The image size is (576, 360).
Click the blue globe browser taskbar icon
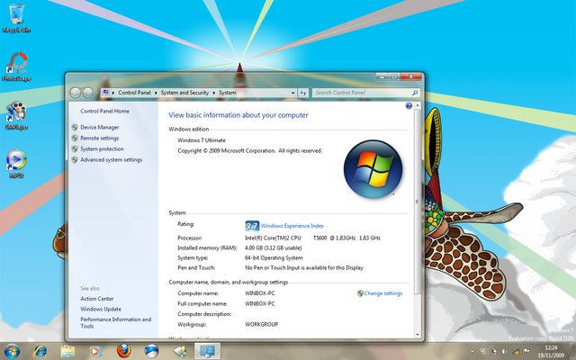click(151, 351)
